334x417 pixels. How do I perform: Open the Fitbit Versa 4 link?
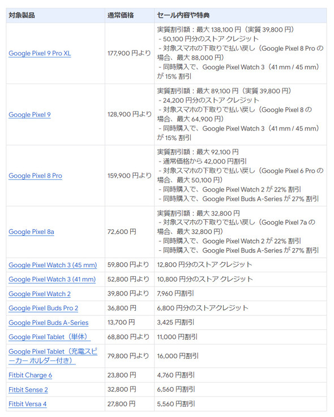(x=27, y=404)
